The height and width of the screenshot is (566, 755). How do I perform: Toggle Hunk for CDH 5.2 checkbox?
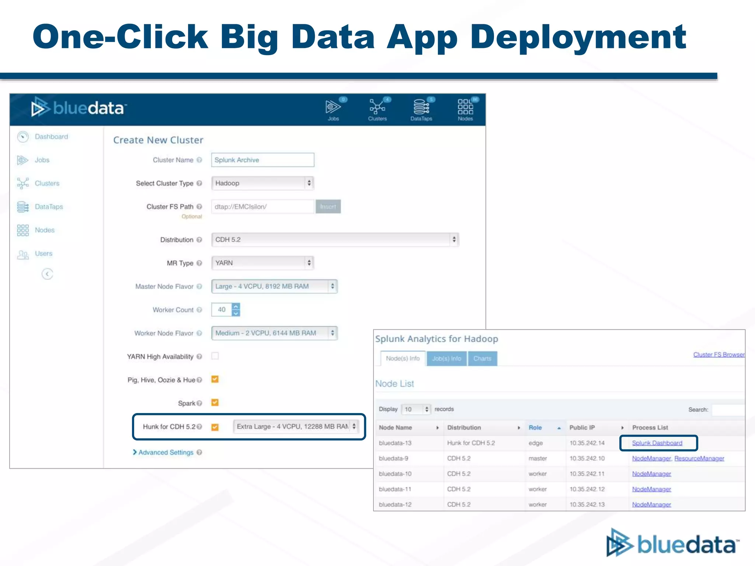(x=215, y=427)
